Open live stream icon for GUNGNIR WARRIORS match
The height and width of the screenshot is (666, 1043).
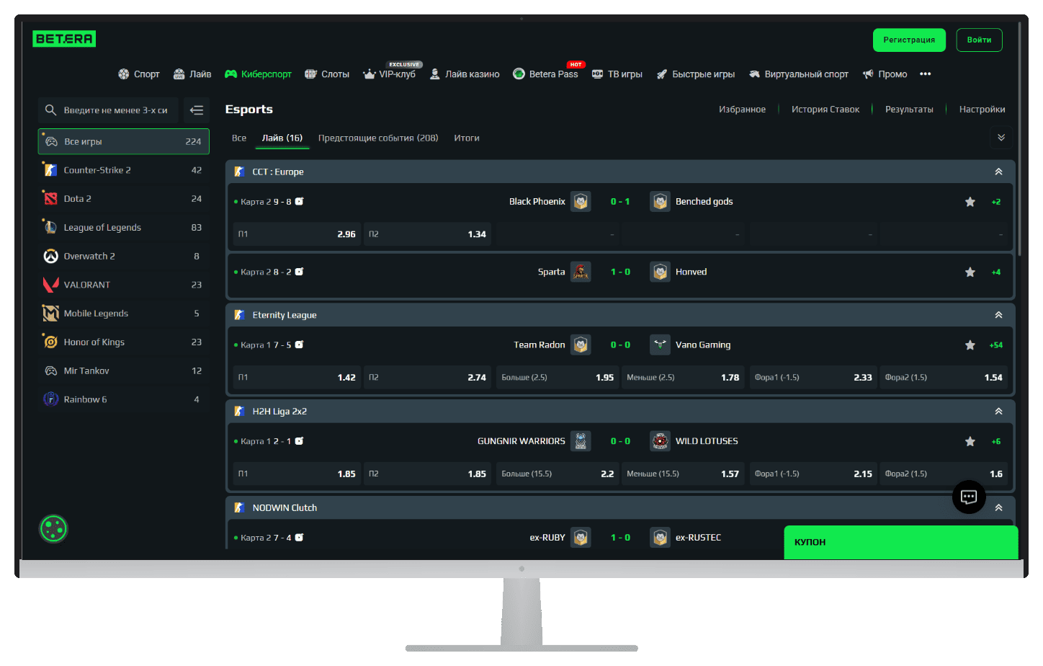[x=299, y=441]
